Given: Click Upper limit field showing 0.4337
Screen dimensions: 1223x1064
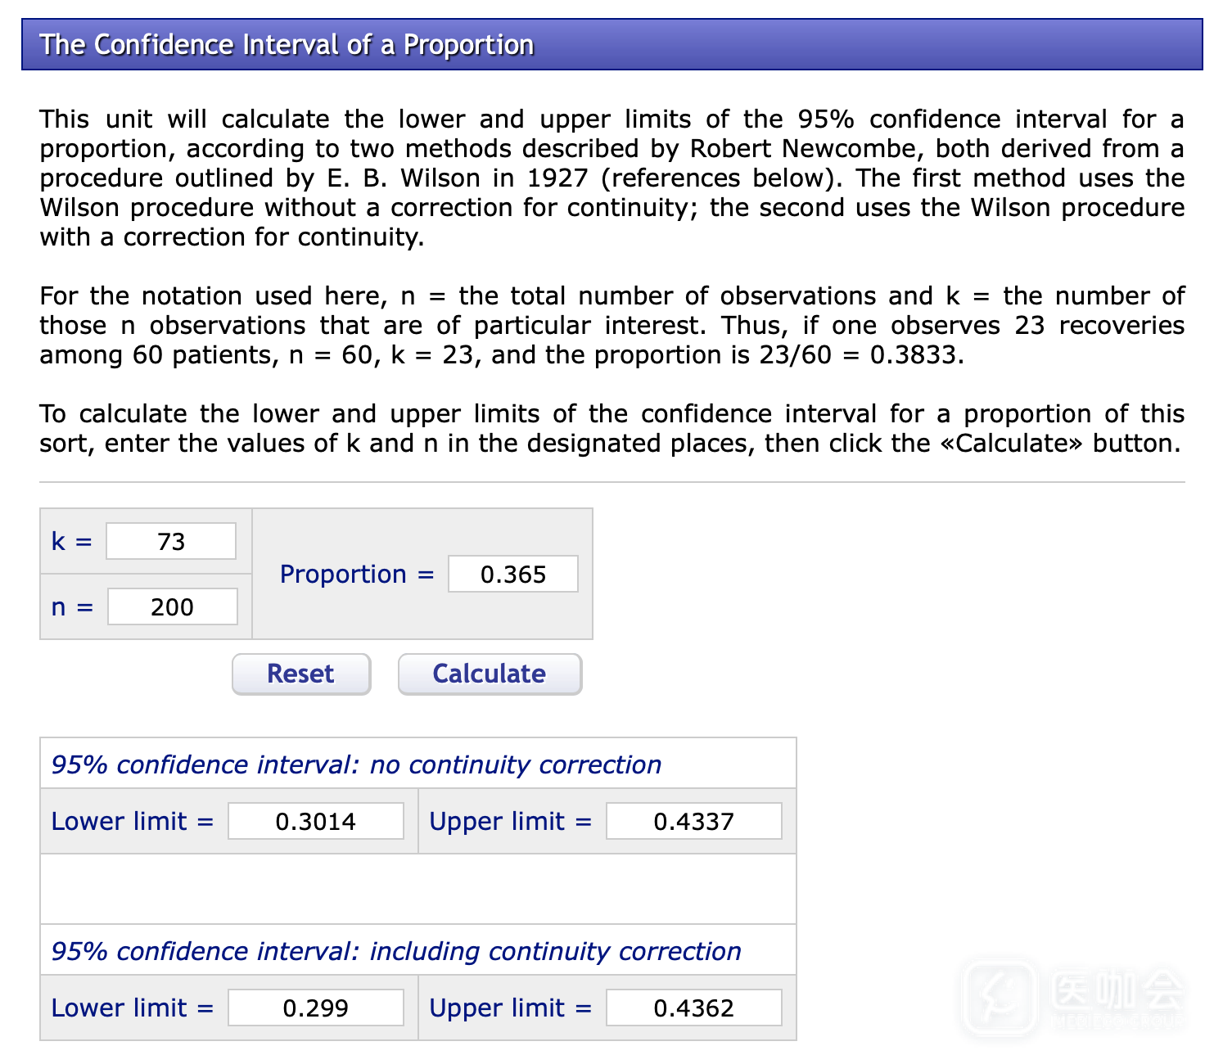Looking at the screenshot, I should (x=693, y=821).
